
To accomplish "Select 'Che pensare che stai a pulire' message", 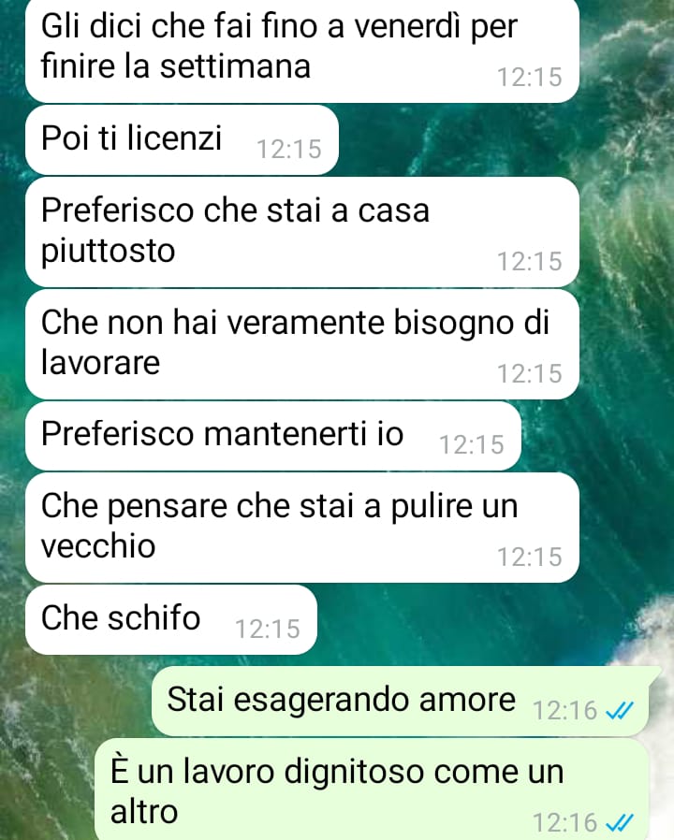I will pos(301,528).
